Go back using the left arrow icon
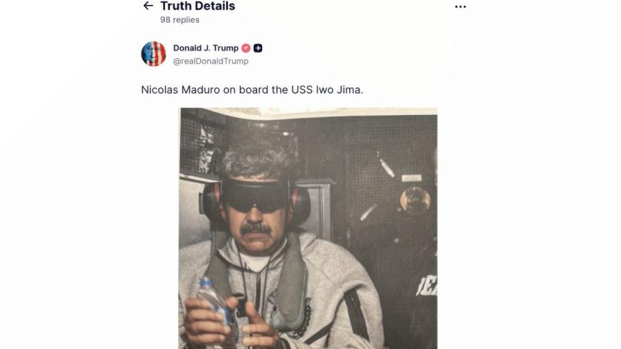 coord(148,6)
